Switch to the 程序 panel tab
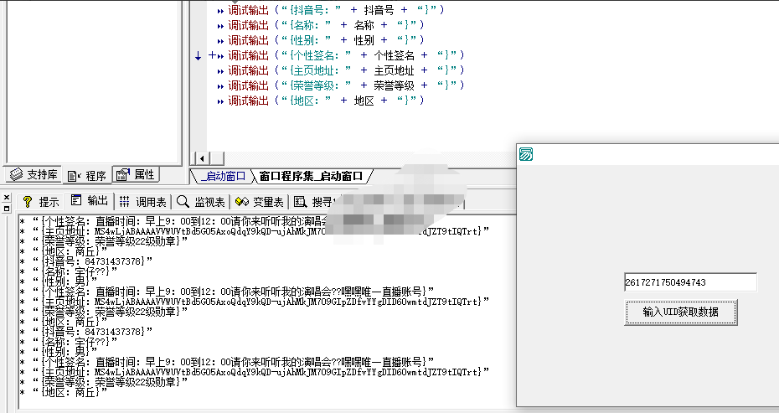Viewport: 779px width, 413px height. click(88, 175)
